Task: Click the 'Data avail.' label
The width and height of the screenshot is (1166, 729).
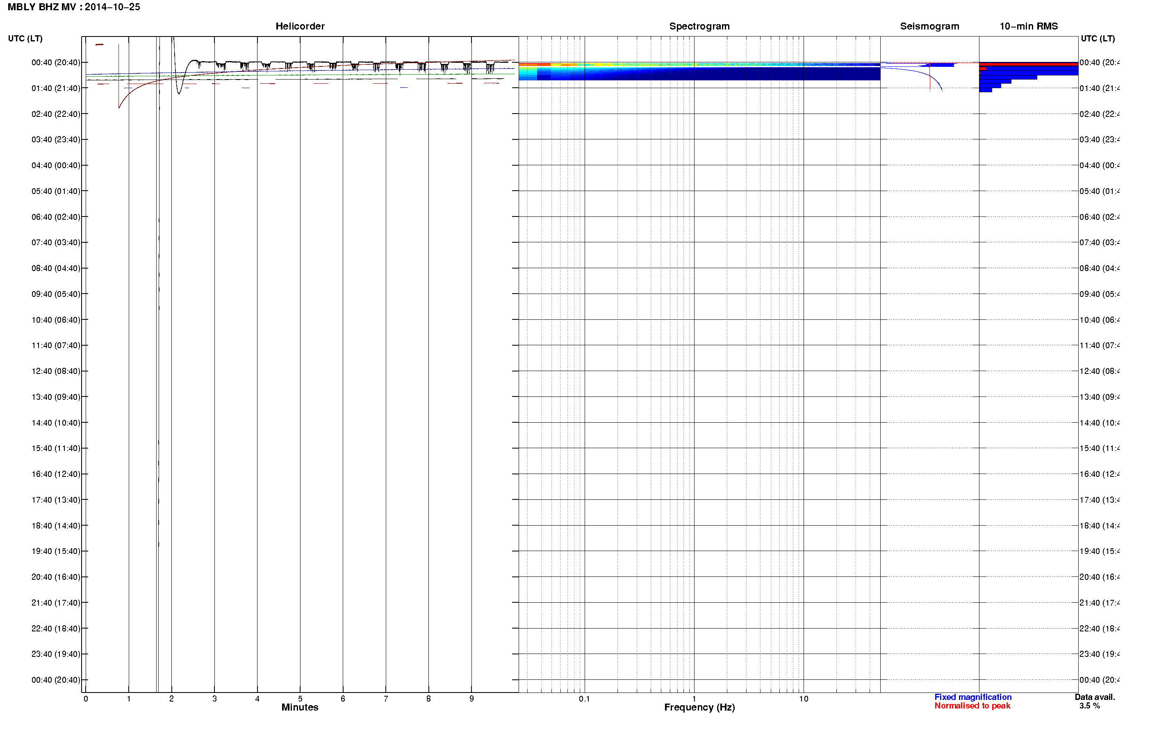Action: coord(1095,697)
